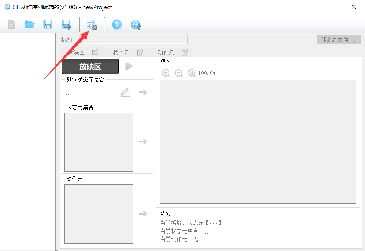Click the arrow in the 默认状态元集合 group
Image resolution: width=365 pixels, height=251 pixels.
click(x=143, y=92)
